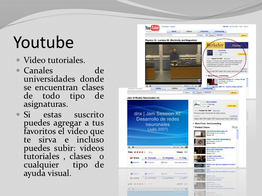
Task: Add ROBOT CON REDES NEURONALES to QuickList with its plus icon
Action: click(195, 144)
